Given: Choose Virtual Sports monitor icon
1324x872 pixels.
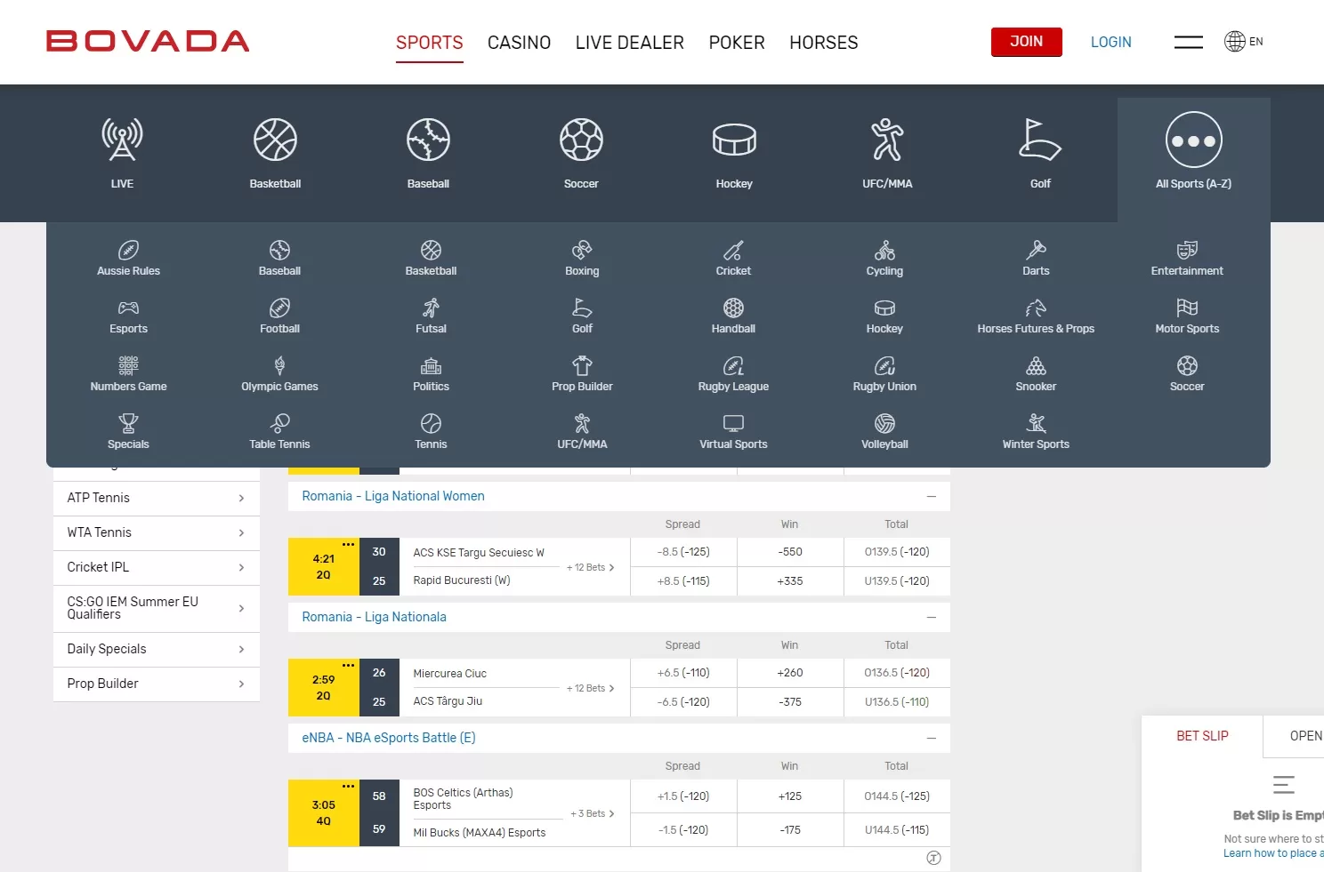Looking at the screenshot, I should coord(733,423).
